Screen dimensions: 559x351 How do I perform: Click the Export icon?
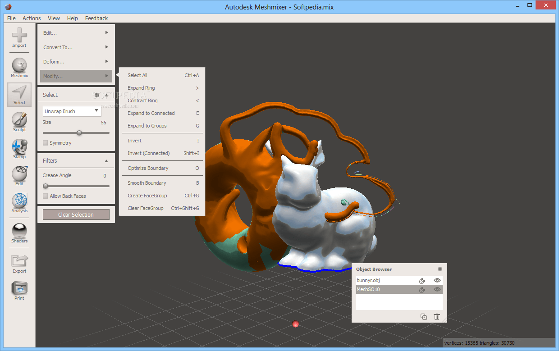(19, 264)
